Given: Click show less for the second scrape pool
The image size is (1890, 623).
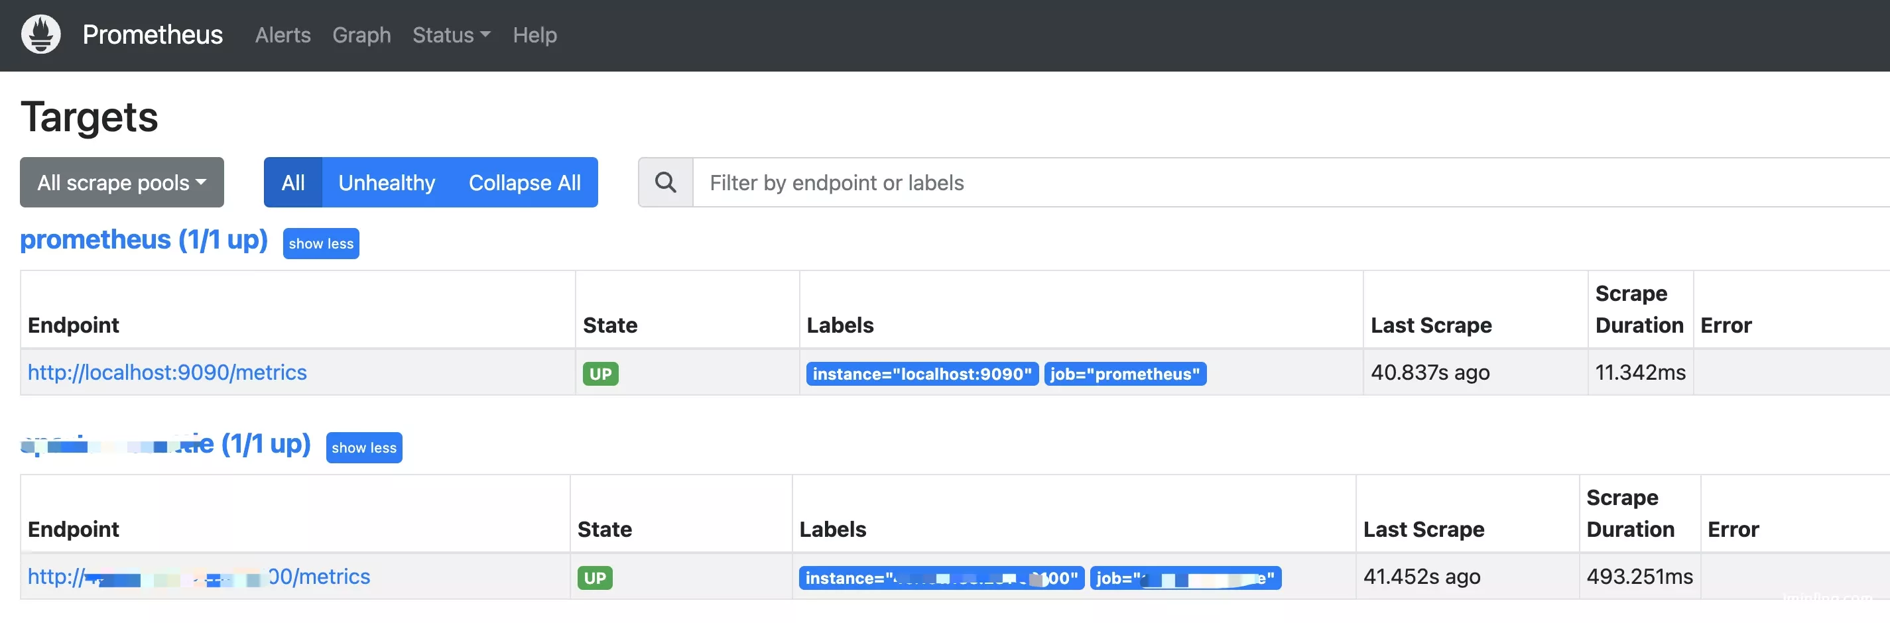Looking at the screenshot, I should [x=364, y=448].
